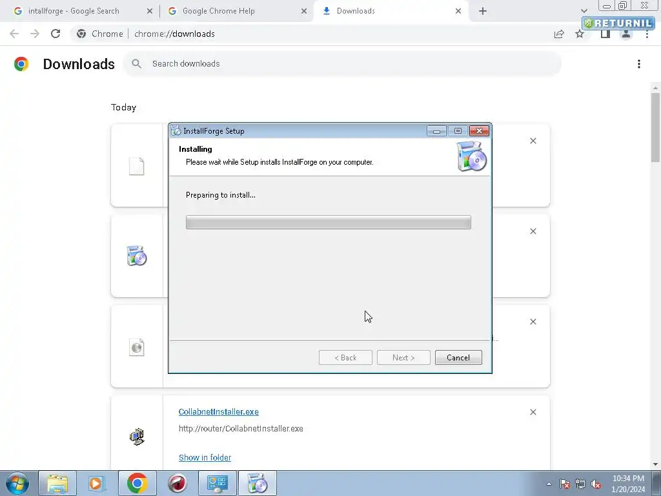Remove the second download entry with its X
The height and width of the screenshot is (496, 661).
pos(533,231)
